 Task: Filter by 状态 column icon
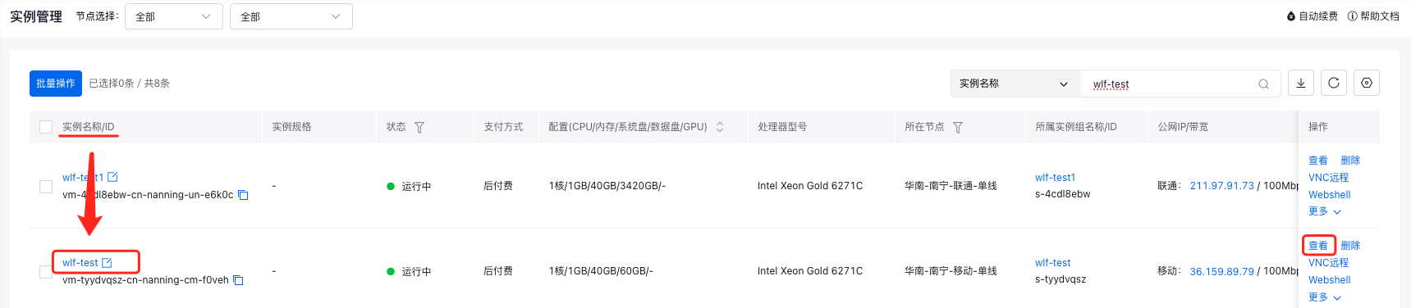419,127
